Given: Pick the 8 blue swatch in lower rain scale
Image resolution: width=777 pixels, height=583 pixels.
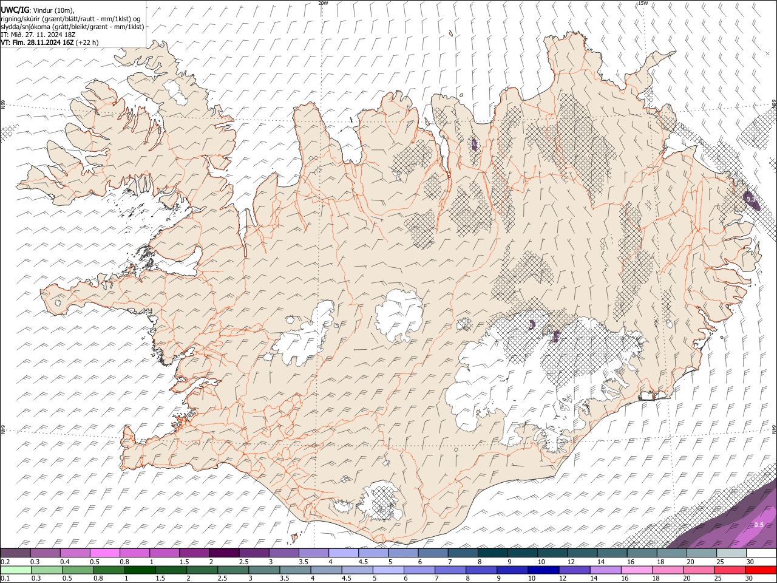Looking at the screenshot, I should tap(481, 570).
